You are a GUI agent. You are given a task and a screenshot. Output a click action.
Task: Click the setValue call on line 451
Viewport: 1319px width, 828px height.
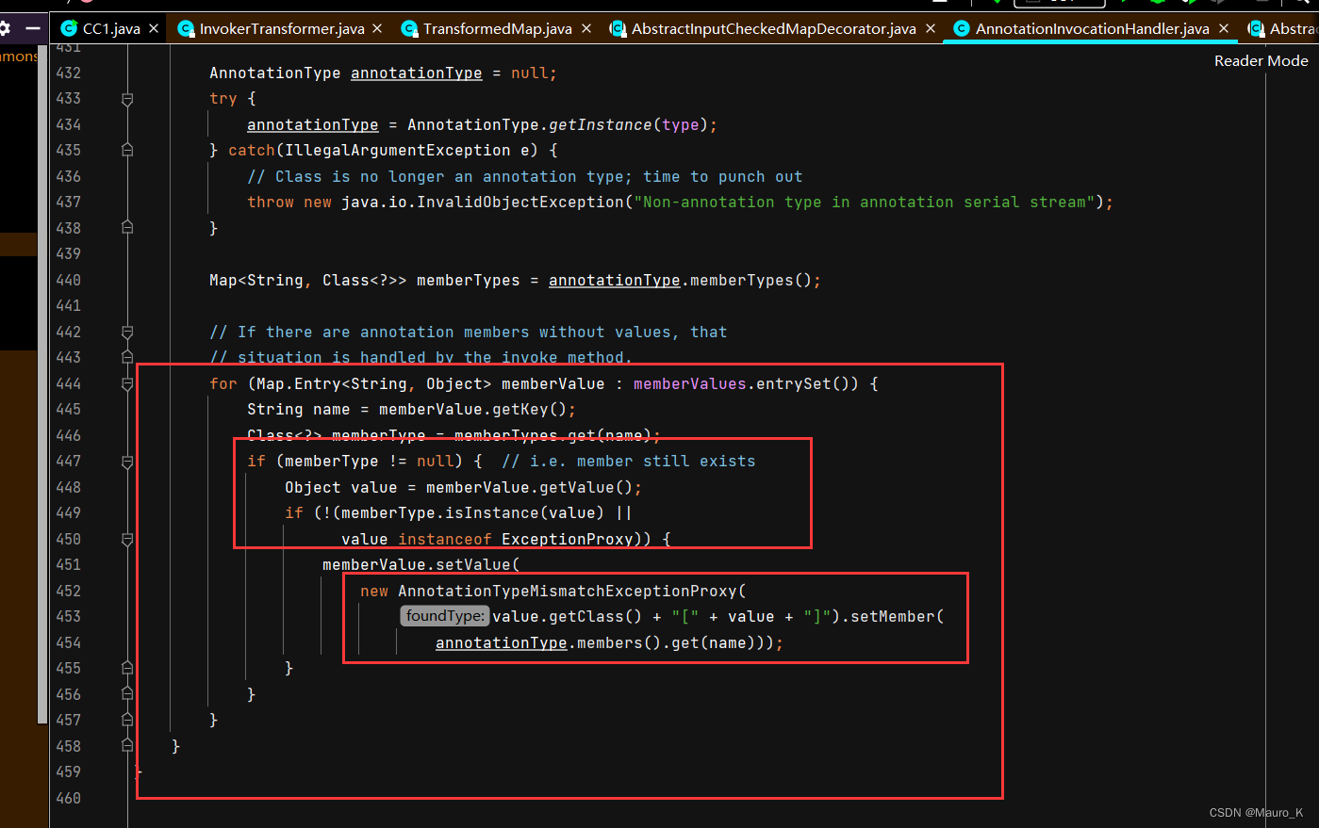coord(472,565)
